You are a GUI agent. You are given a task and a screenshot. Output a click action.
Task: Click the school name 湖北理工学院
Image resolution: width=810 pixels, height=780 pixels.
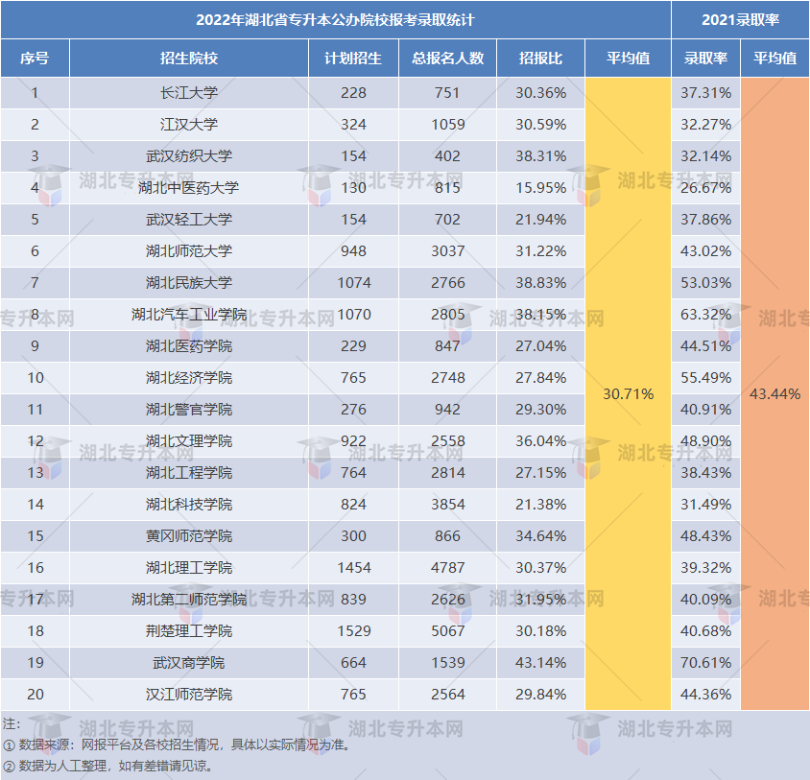[x=189, y=568]
